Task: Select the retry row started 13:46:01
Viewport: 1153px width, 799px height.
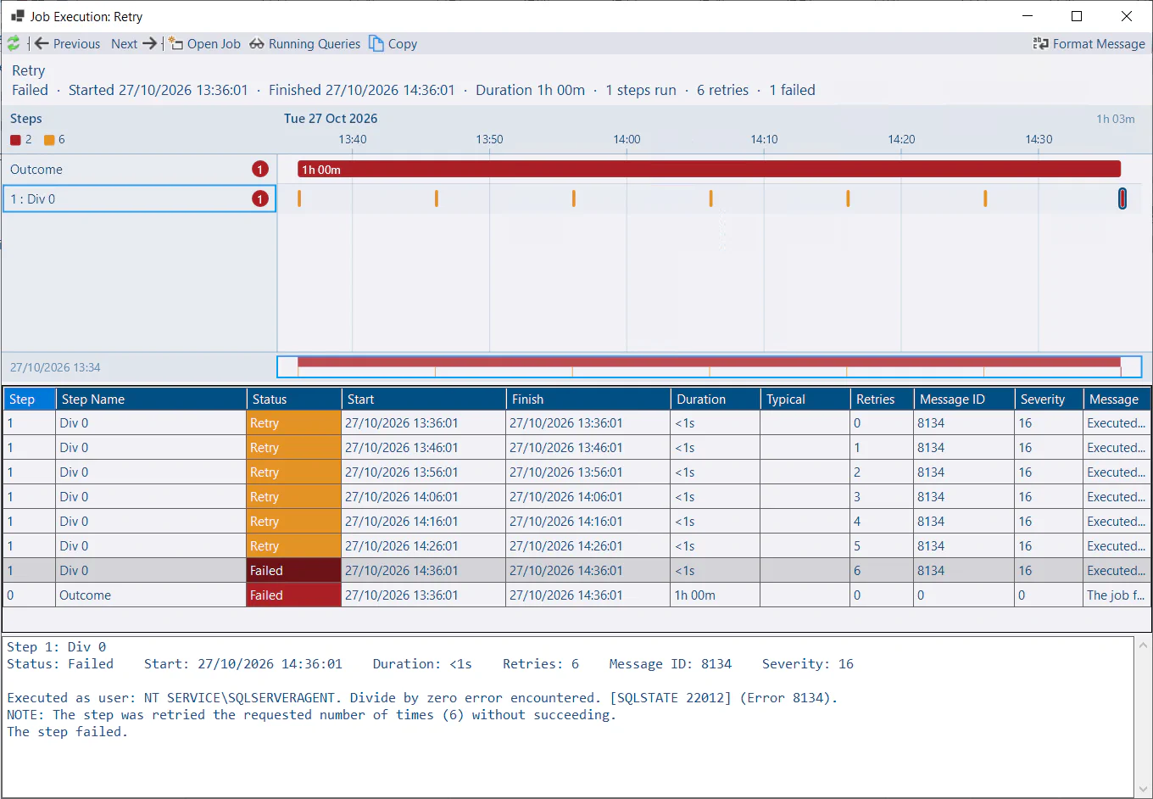Action: tap(576, 448)
